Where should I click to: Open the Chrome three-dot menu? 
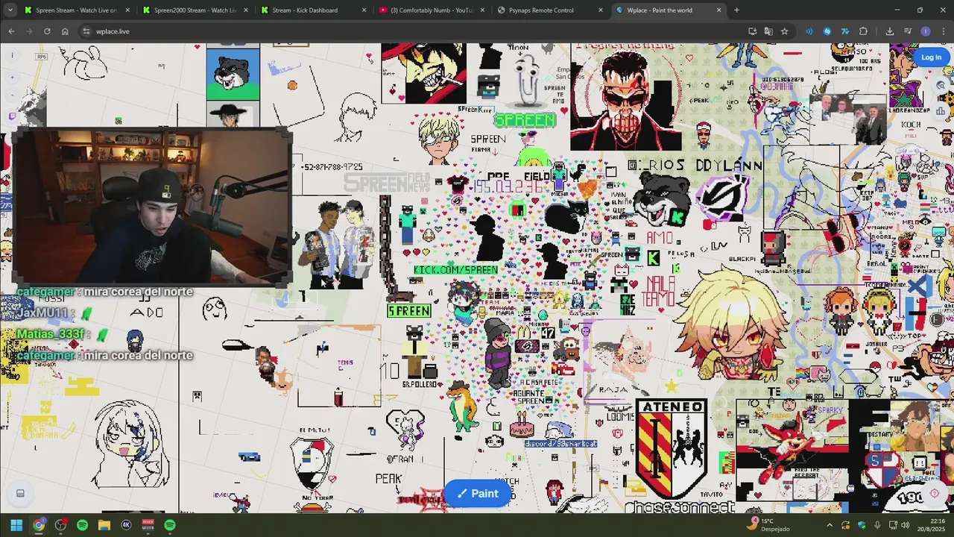[943, 31]
